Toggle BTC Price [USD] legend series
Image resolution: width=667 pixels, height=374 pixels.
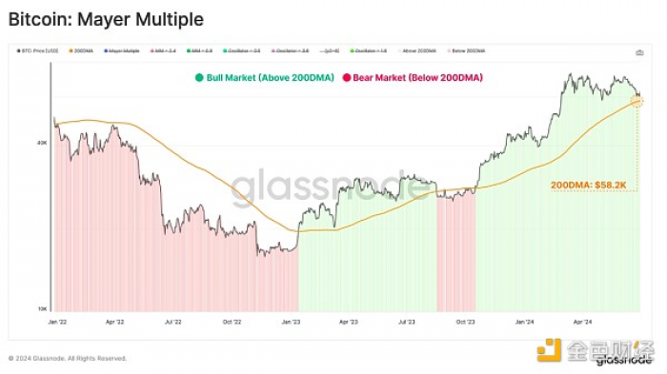[x=37, y=51]
